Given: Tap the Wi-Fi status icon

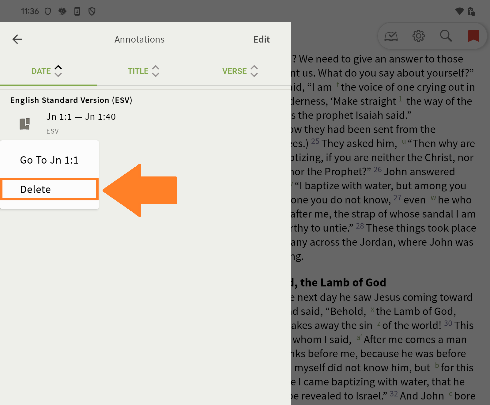Looking at the screenshot, I should tap(459, 11).
